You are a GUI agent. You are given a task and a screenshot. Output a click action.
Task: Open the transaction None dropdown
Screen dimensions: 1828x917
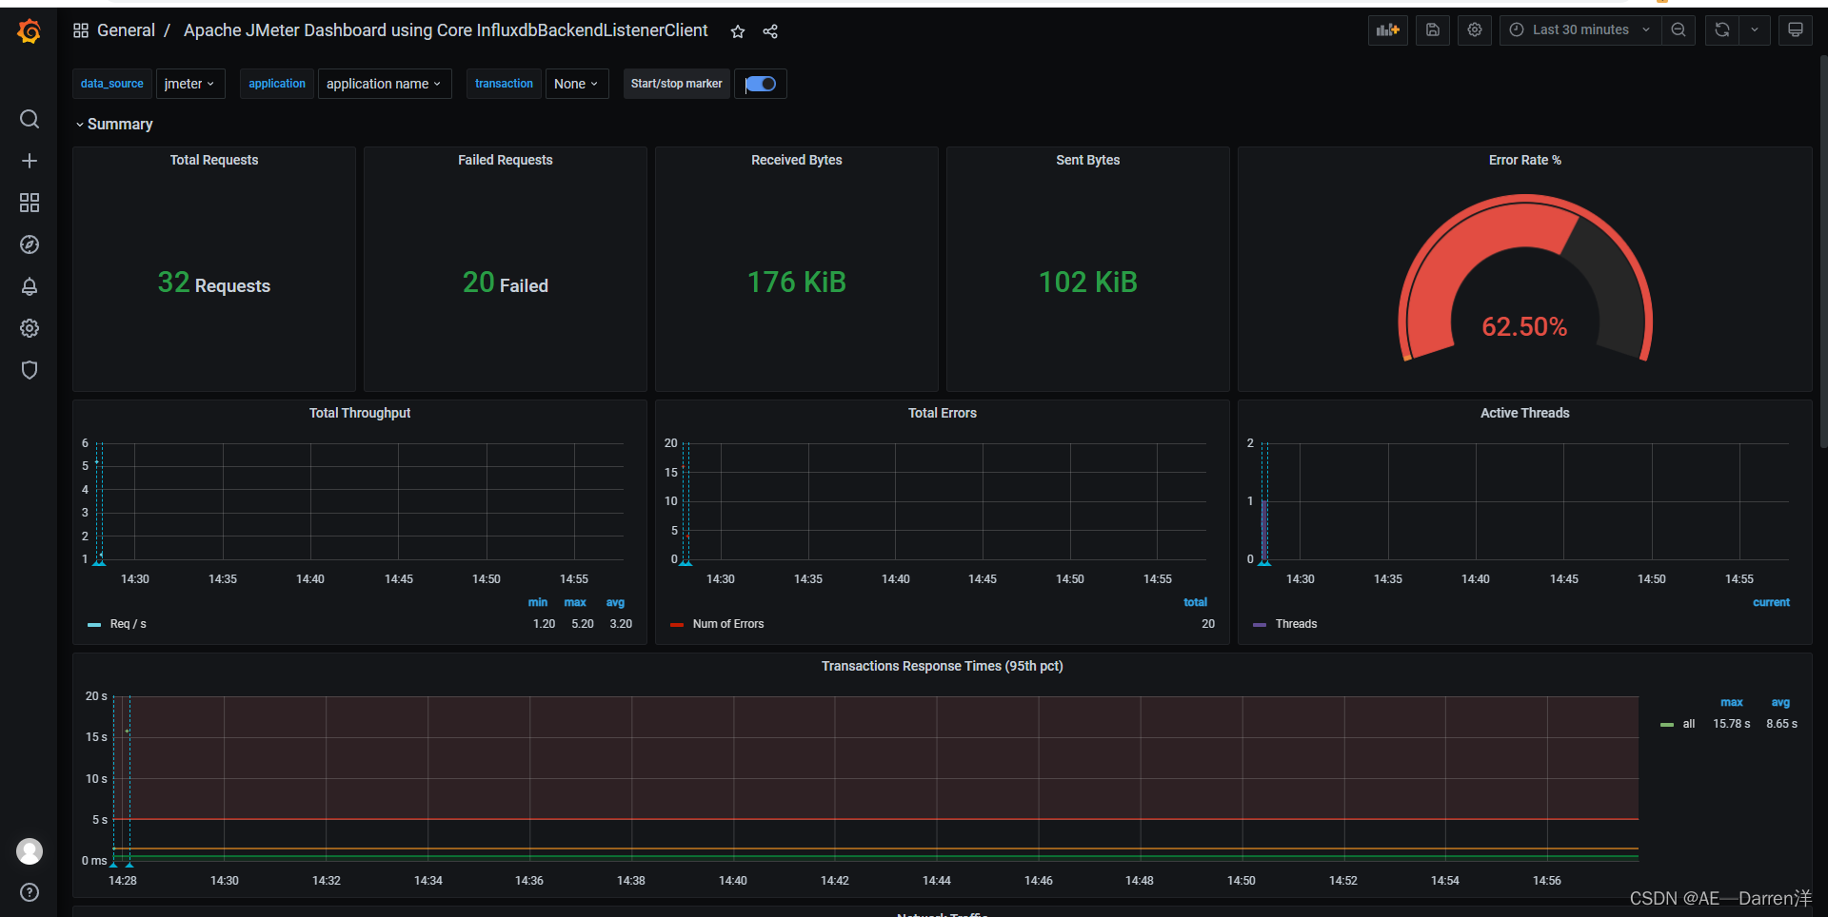(576, 84)
